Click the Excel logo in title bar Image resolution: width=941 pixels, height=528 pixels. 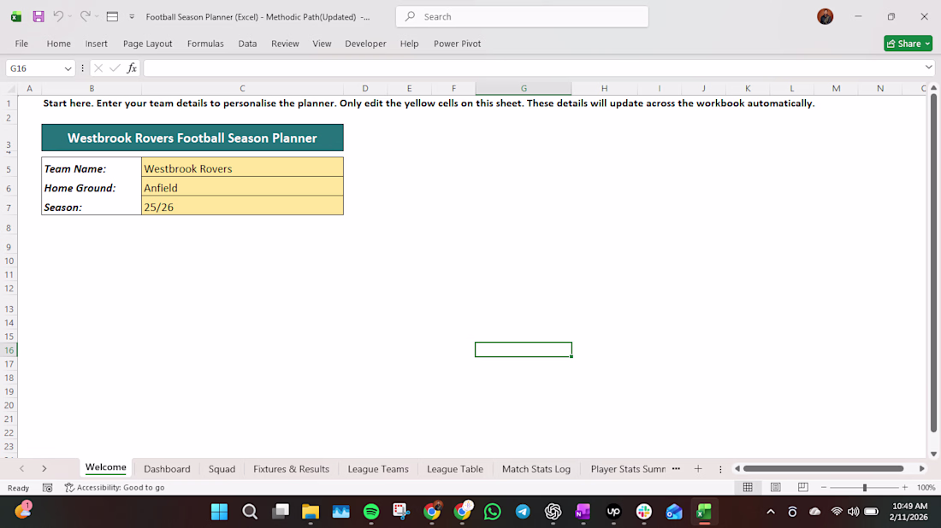[16, 17]
